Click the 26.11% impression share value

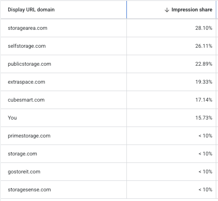[x=204, y=46]
